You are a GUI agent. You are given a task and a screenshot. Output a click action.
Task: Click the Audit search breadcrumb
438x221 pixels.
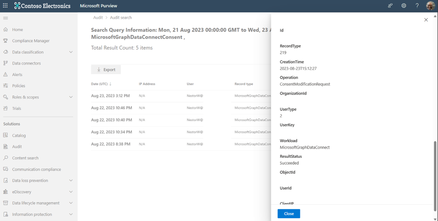coord(121,18)
